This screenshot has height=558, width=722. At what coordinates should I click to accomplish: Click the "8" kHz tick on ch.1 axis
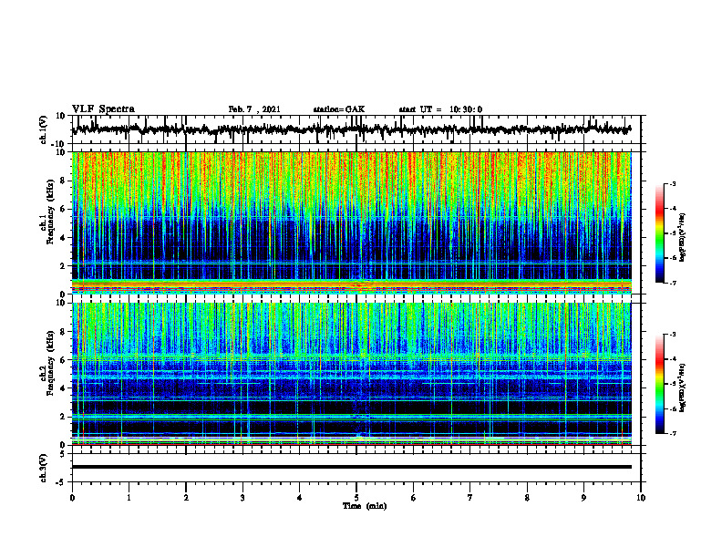pos(63,181)
